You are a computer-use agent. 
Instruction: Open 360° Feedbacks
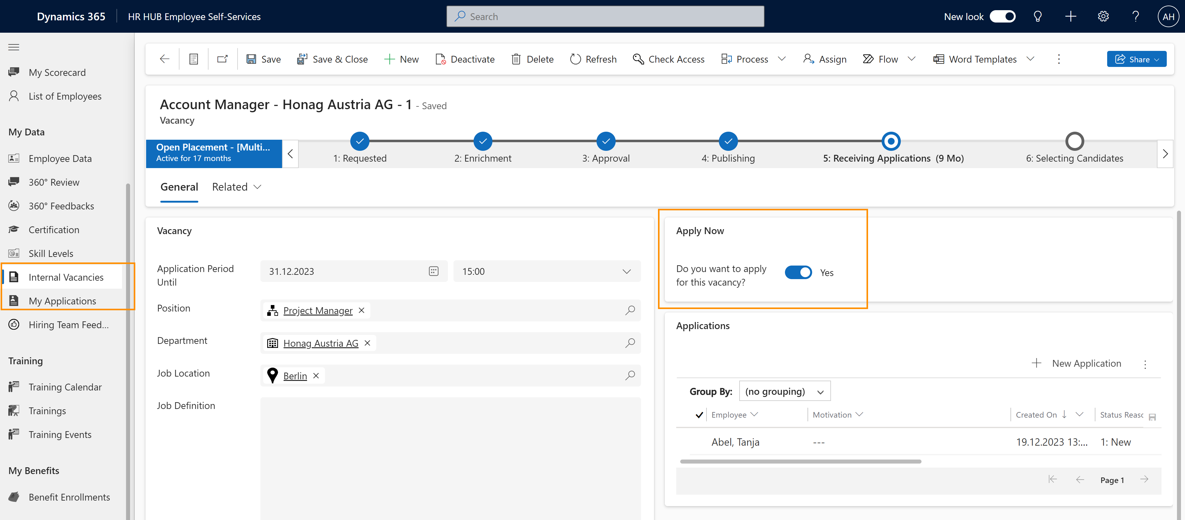pos(61,206)
